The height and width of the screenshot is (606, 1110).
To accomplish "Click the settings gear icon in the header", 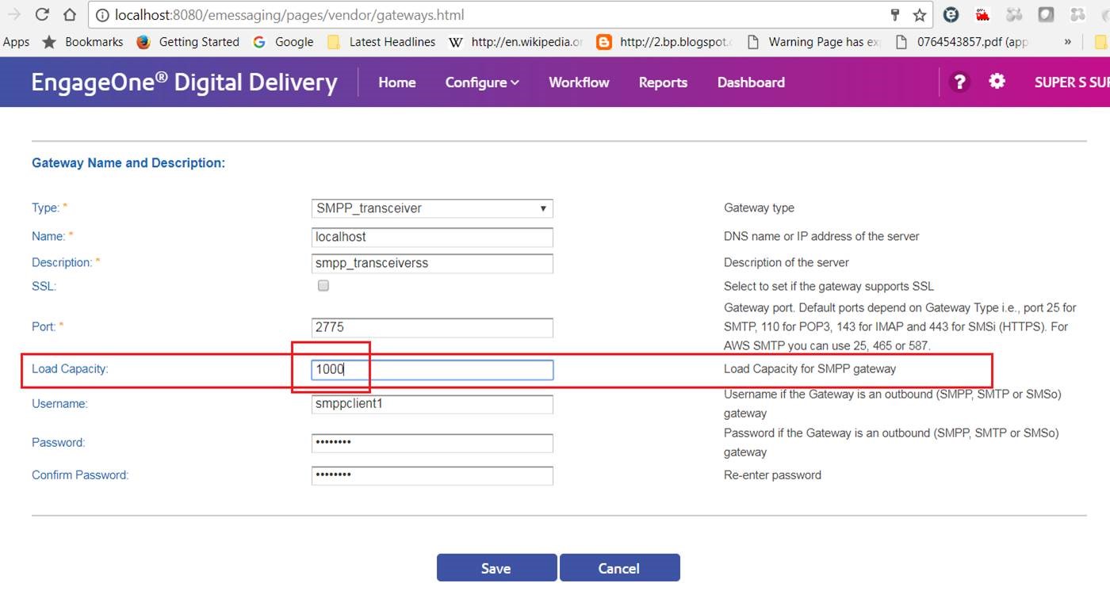I will [997, 82].
